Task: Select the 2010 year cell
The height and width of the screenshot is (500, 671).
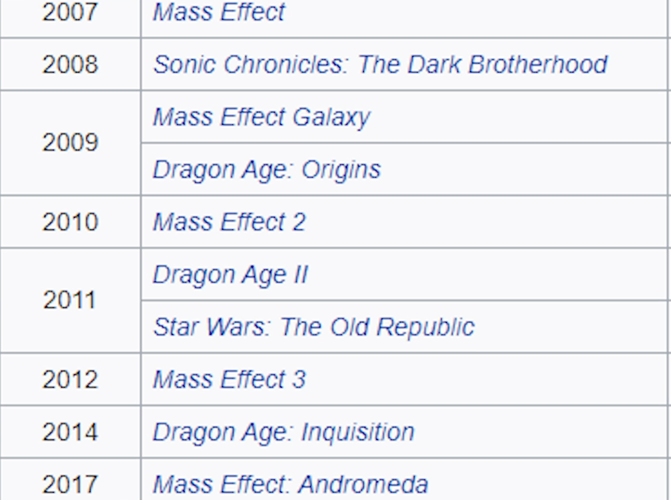Action: (x=70, y=221)
